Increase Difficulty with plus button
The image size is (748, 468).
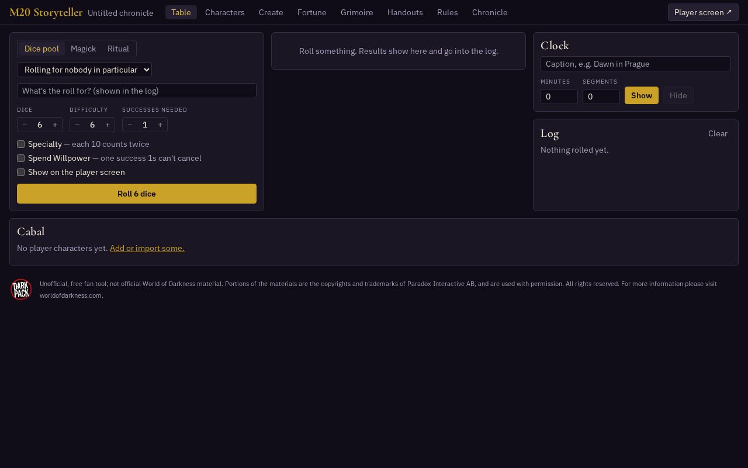click(x=108, y=125)
